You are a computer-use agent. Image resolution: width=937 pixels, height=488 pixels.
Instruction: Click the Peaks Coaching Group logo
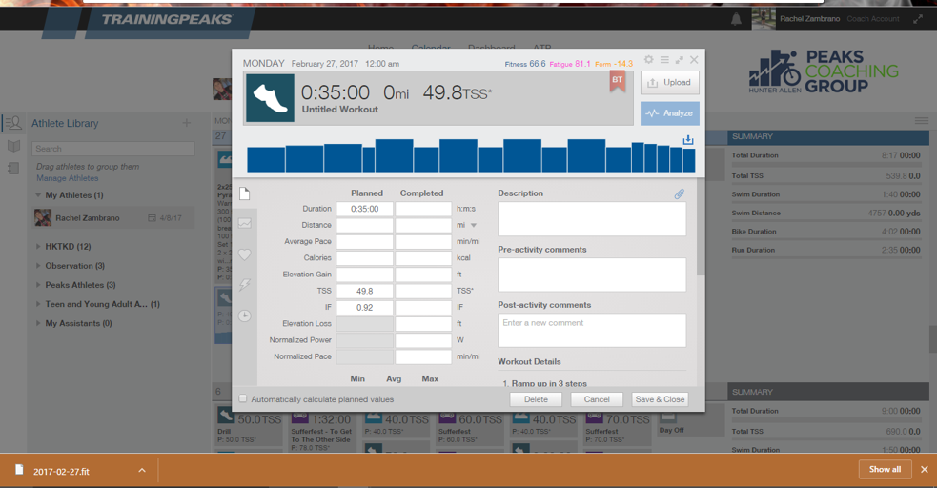click(824, 71)
